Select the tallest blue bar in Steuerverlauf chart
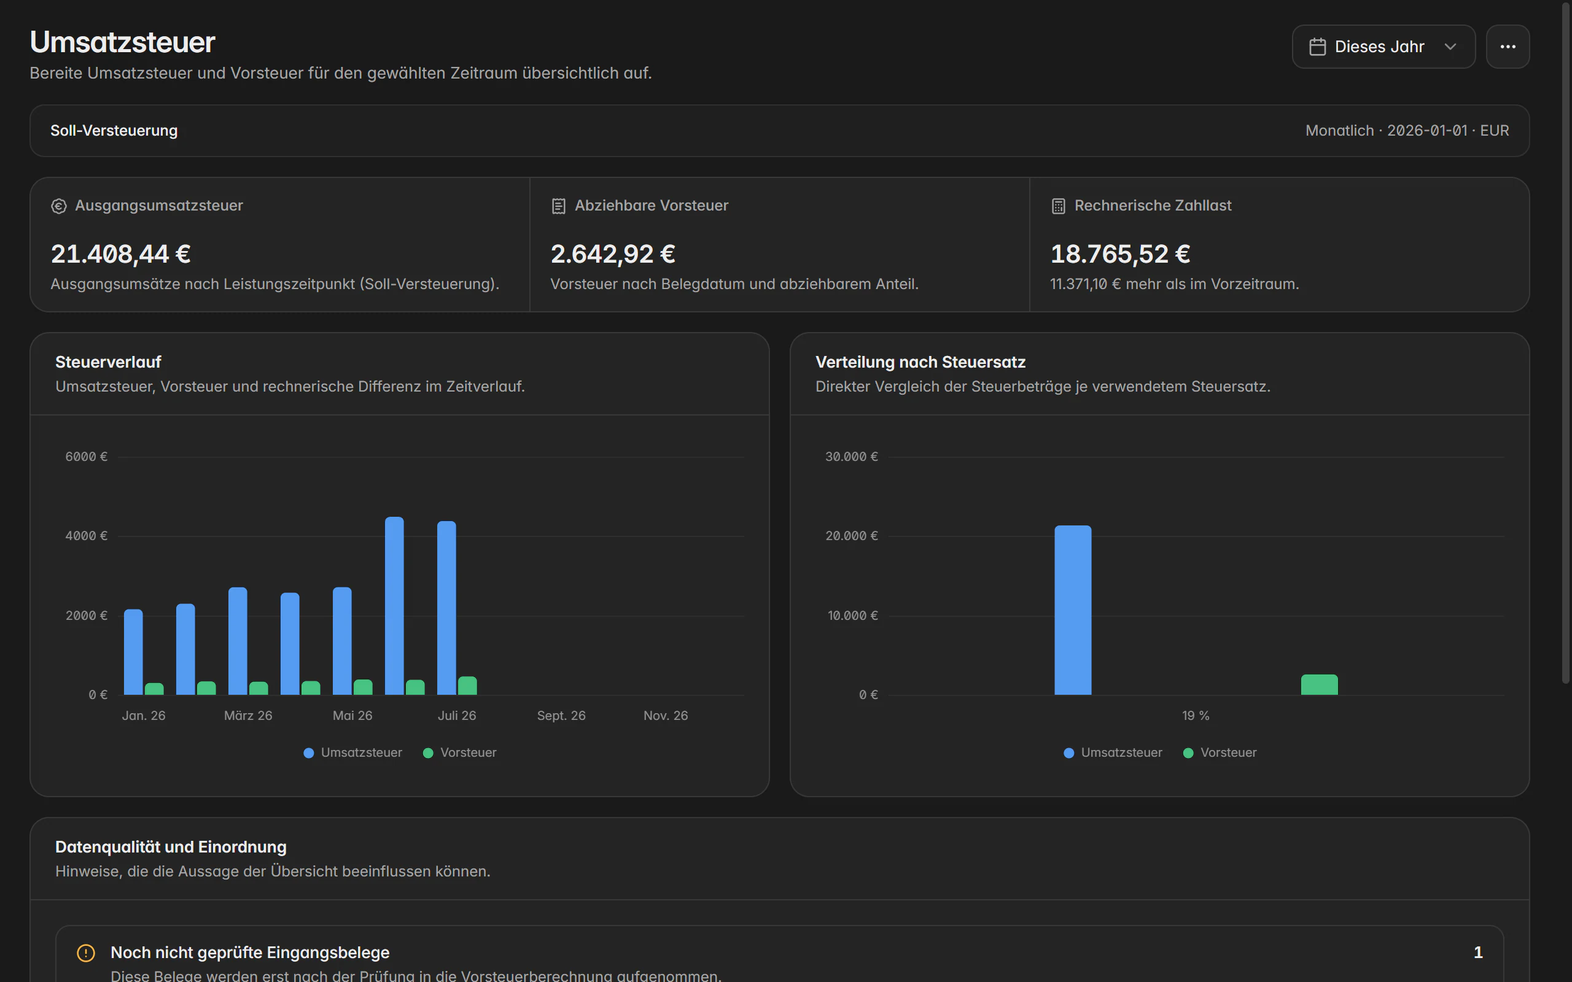 point(394,606)
